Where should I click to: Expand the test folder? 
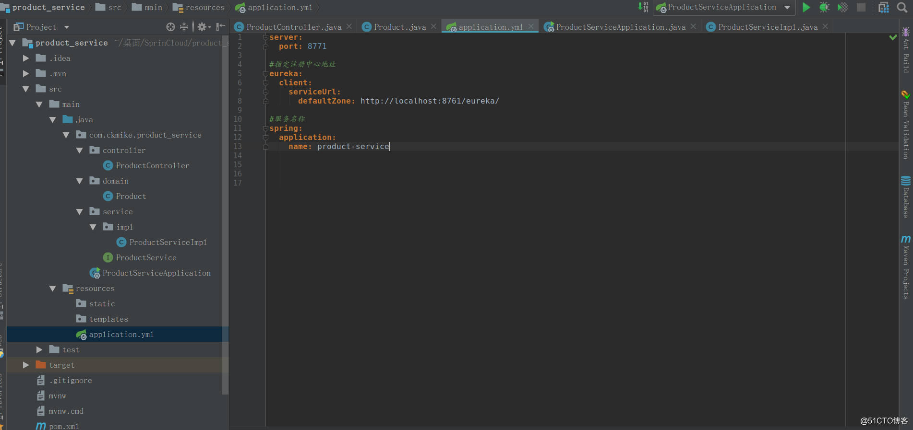(39, 349)
